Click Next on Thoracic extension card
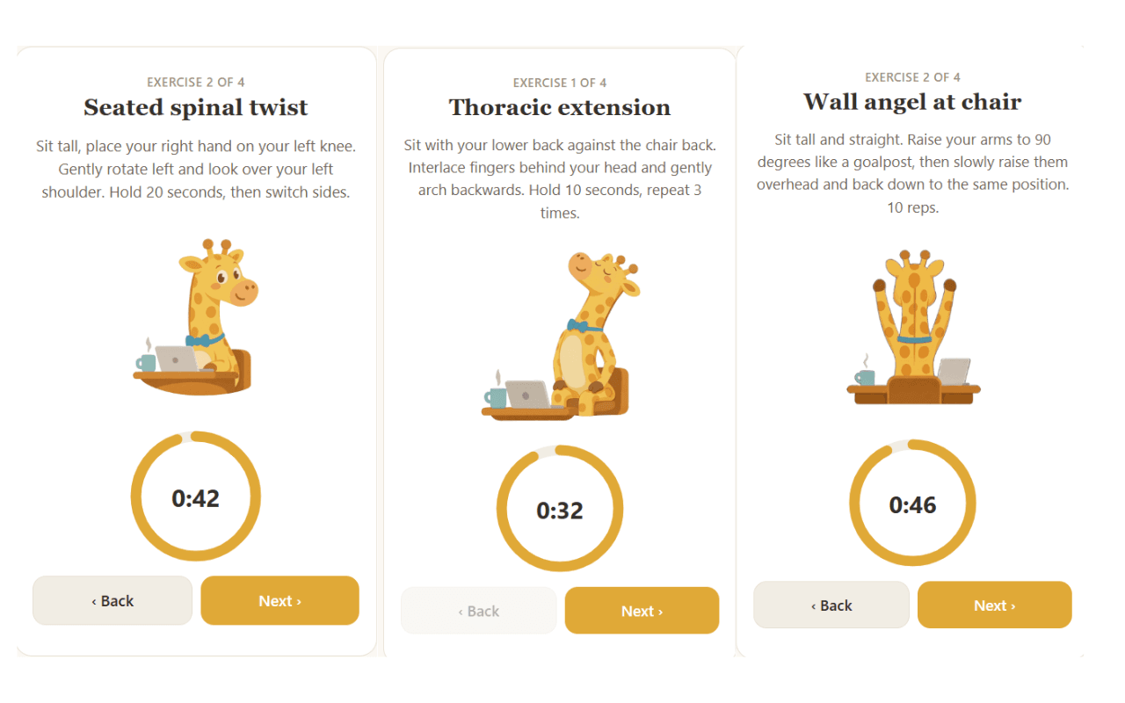 [642, 611]
